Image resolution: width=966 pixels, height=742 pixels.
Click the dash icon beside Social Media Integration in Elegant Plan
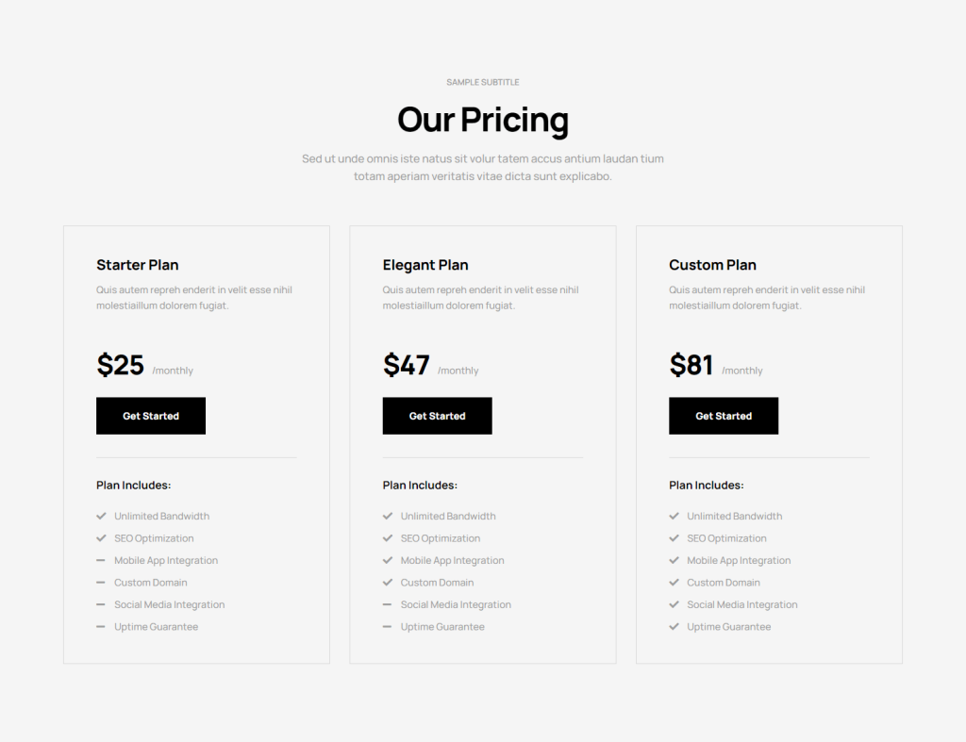387,604
